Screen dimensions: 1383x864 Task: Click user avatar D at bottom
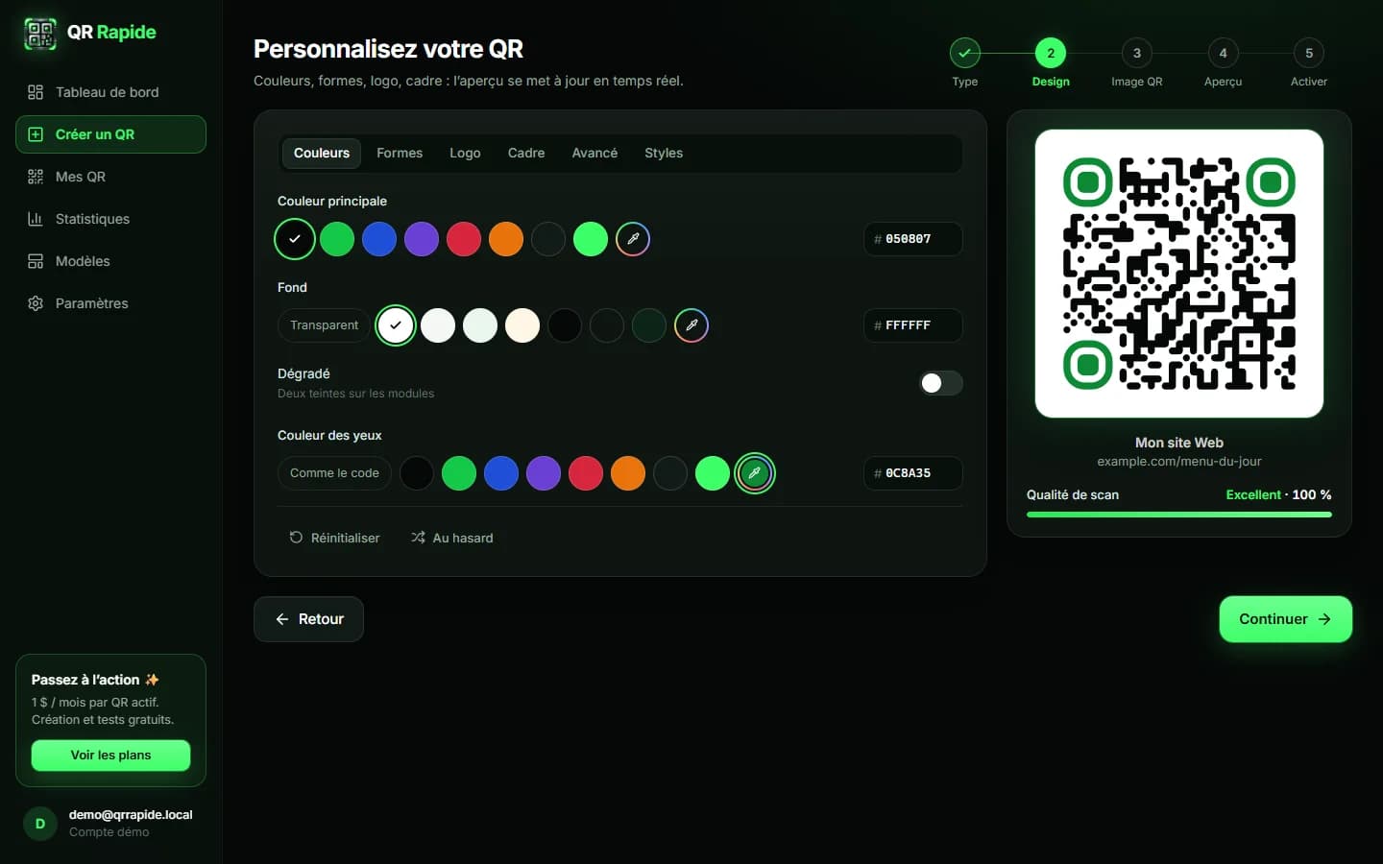(x=40, y=824)
